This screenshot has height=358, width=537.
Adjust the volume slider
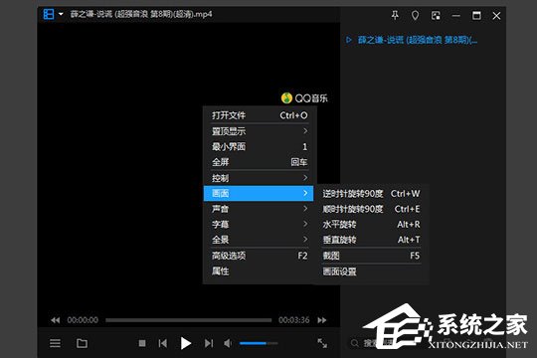tap(259, 343)
